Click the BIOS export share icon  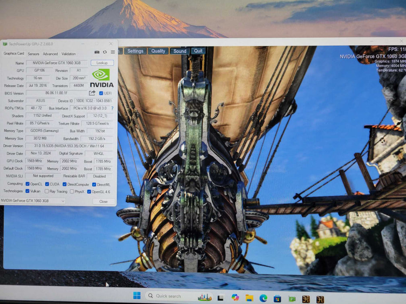point(92,93)
